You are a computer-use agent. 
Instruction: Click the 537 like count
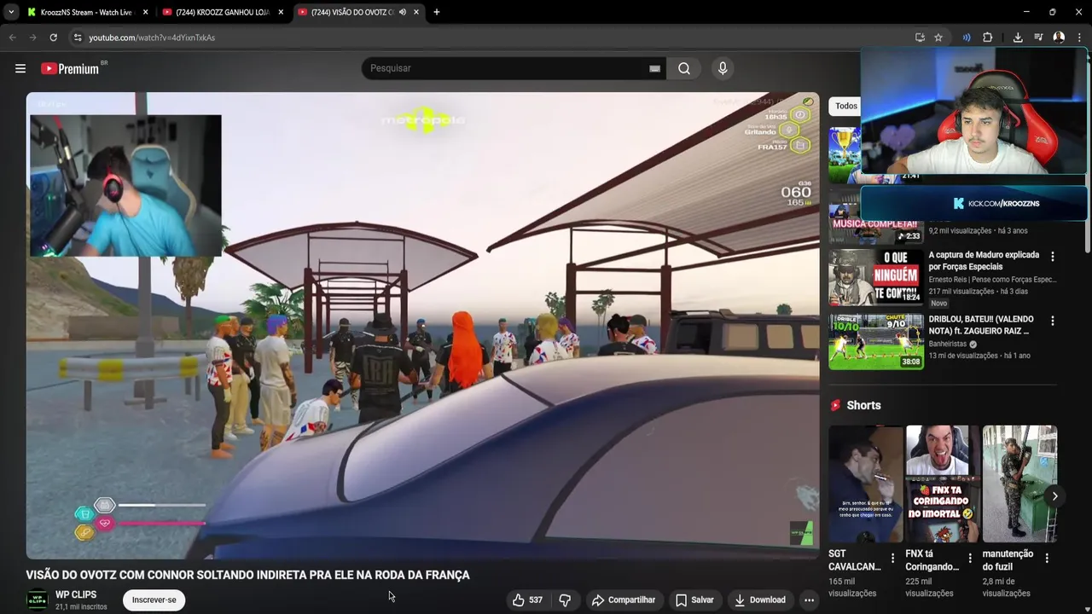536,600
